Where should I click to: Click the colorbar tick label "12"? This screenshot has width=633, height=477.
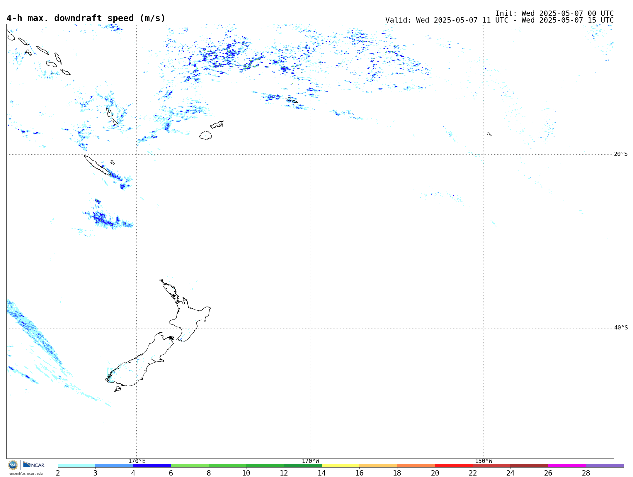click(284, 473)
